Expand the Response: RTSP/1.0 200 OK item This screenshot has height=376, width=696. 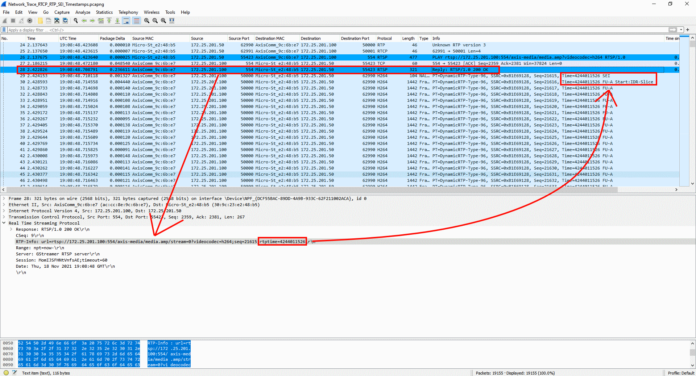click(11, 229)
